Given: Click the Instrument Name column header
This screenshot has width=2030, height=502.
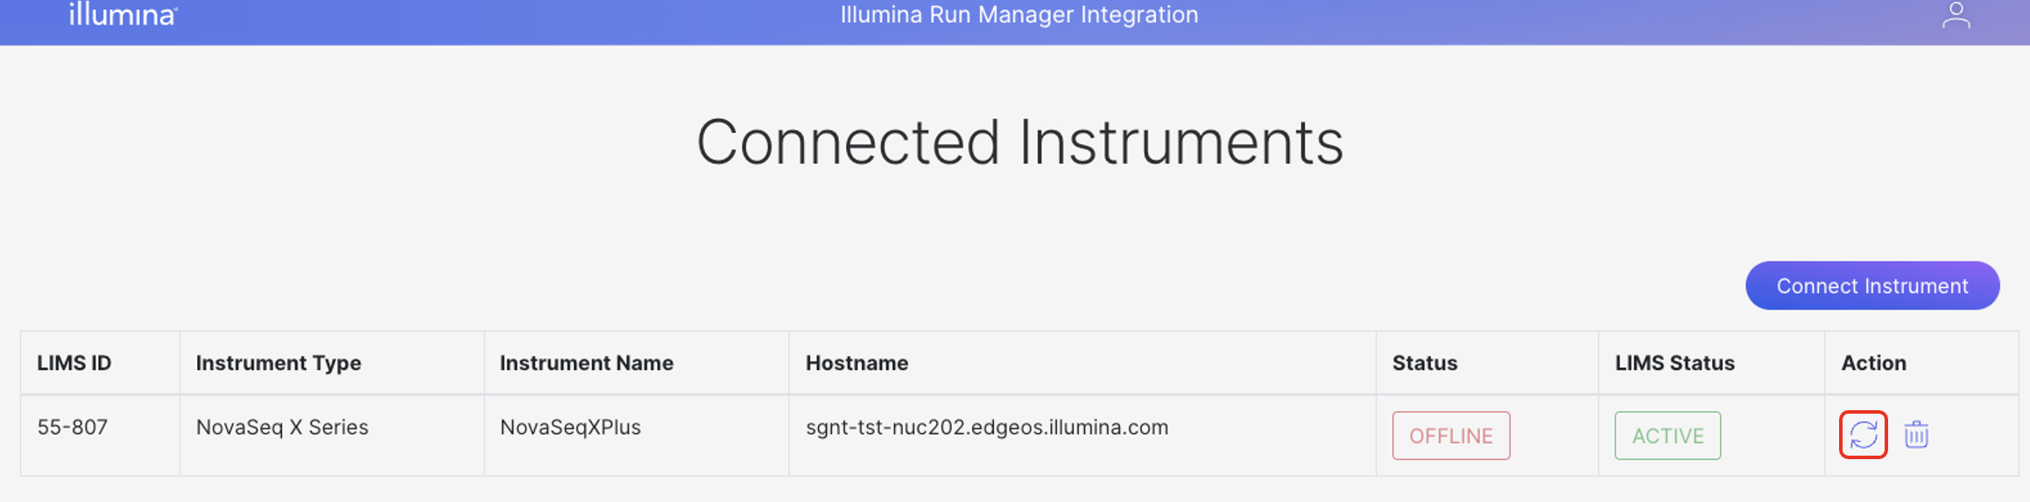Looking at the screenshot, I should pos(586,363).
